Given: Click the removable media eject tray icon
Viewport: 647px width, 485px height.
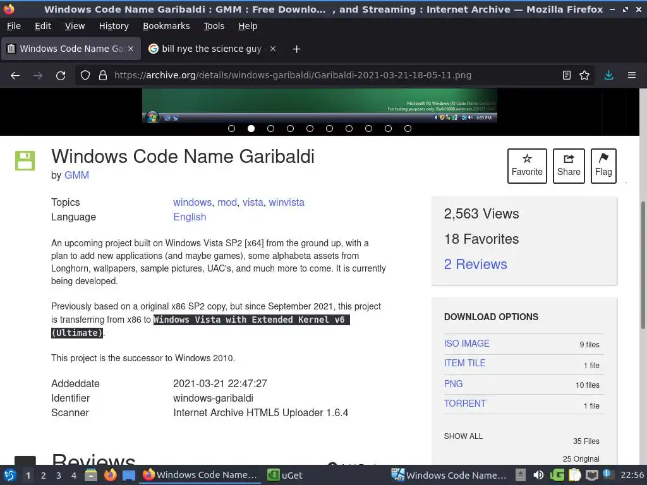Looking at the screenshot, I should pyautogui.click(x=521, y=476).
